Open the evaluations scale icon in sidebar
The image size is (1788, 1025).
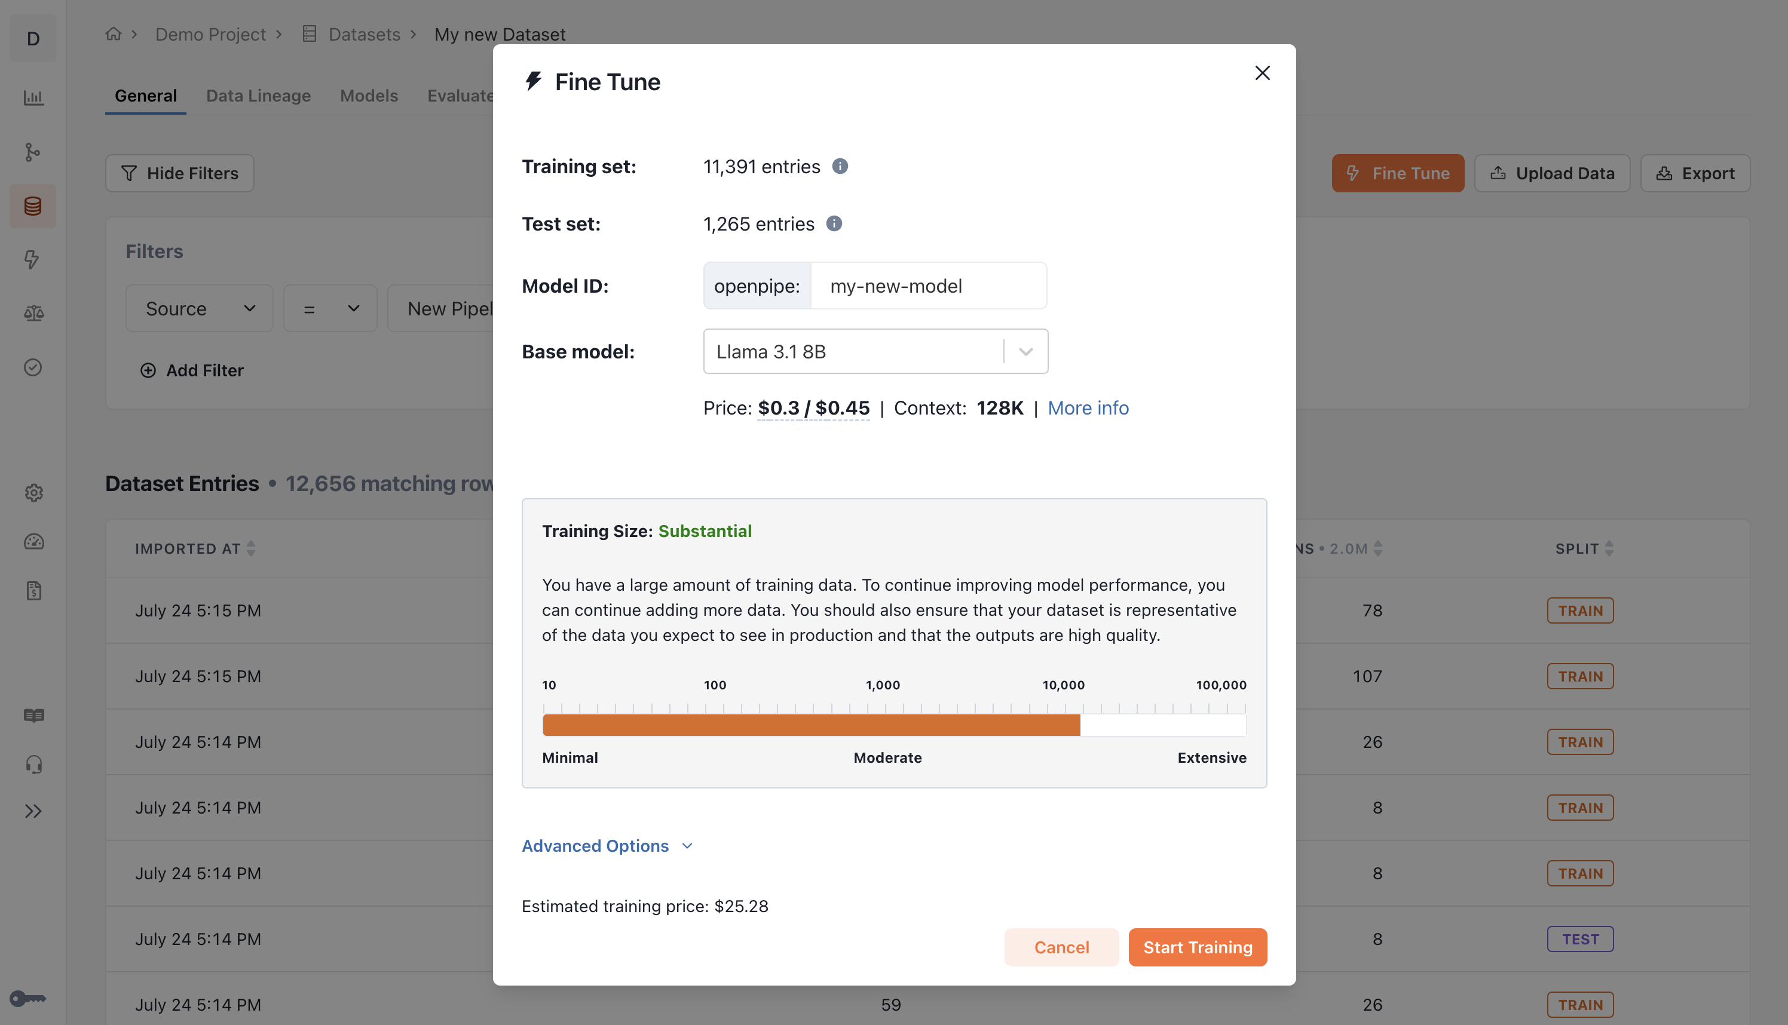[x=33, y=313]
